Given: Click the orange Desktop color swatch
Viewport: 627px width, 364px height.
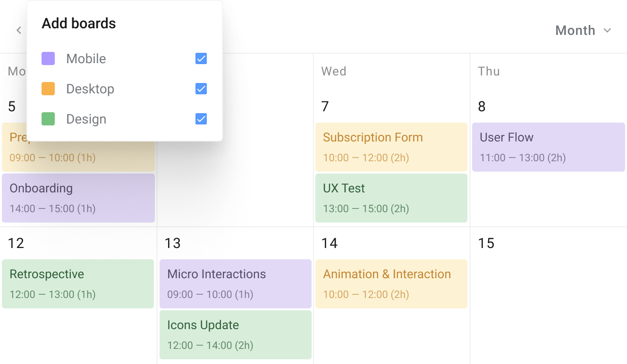Looking at the screenshot, I should [x=48, y=89].
